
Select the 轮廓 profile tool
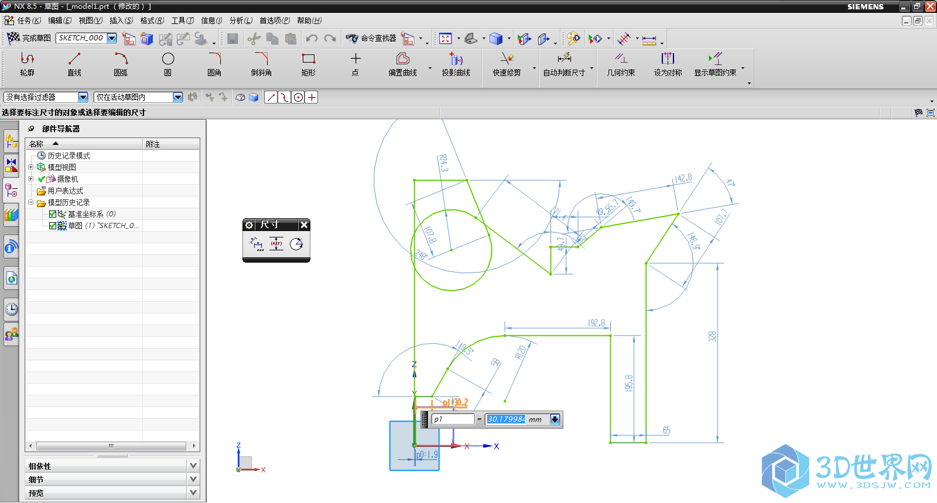tap(27, 64)
